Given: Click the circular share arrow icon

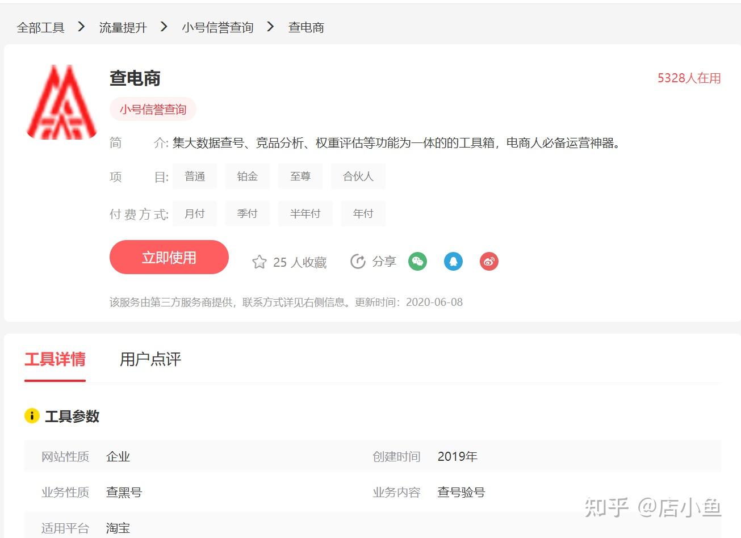Looking at the screenshot, I should pyautogui.click(x=358, y=261).
